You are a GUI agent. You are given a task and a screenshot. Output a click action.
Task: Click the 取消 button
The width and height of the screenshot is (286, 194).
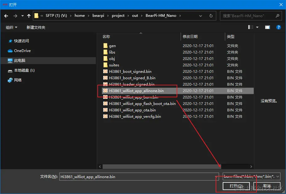[x=267, y=186]
